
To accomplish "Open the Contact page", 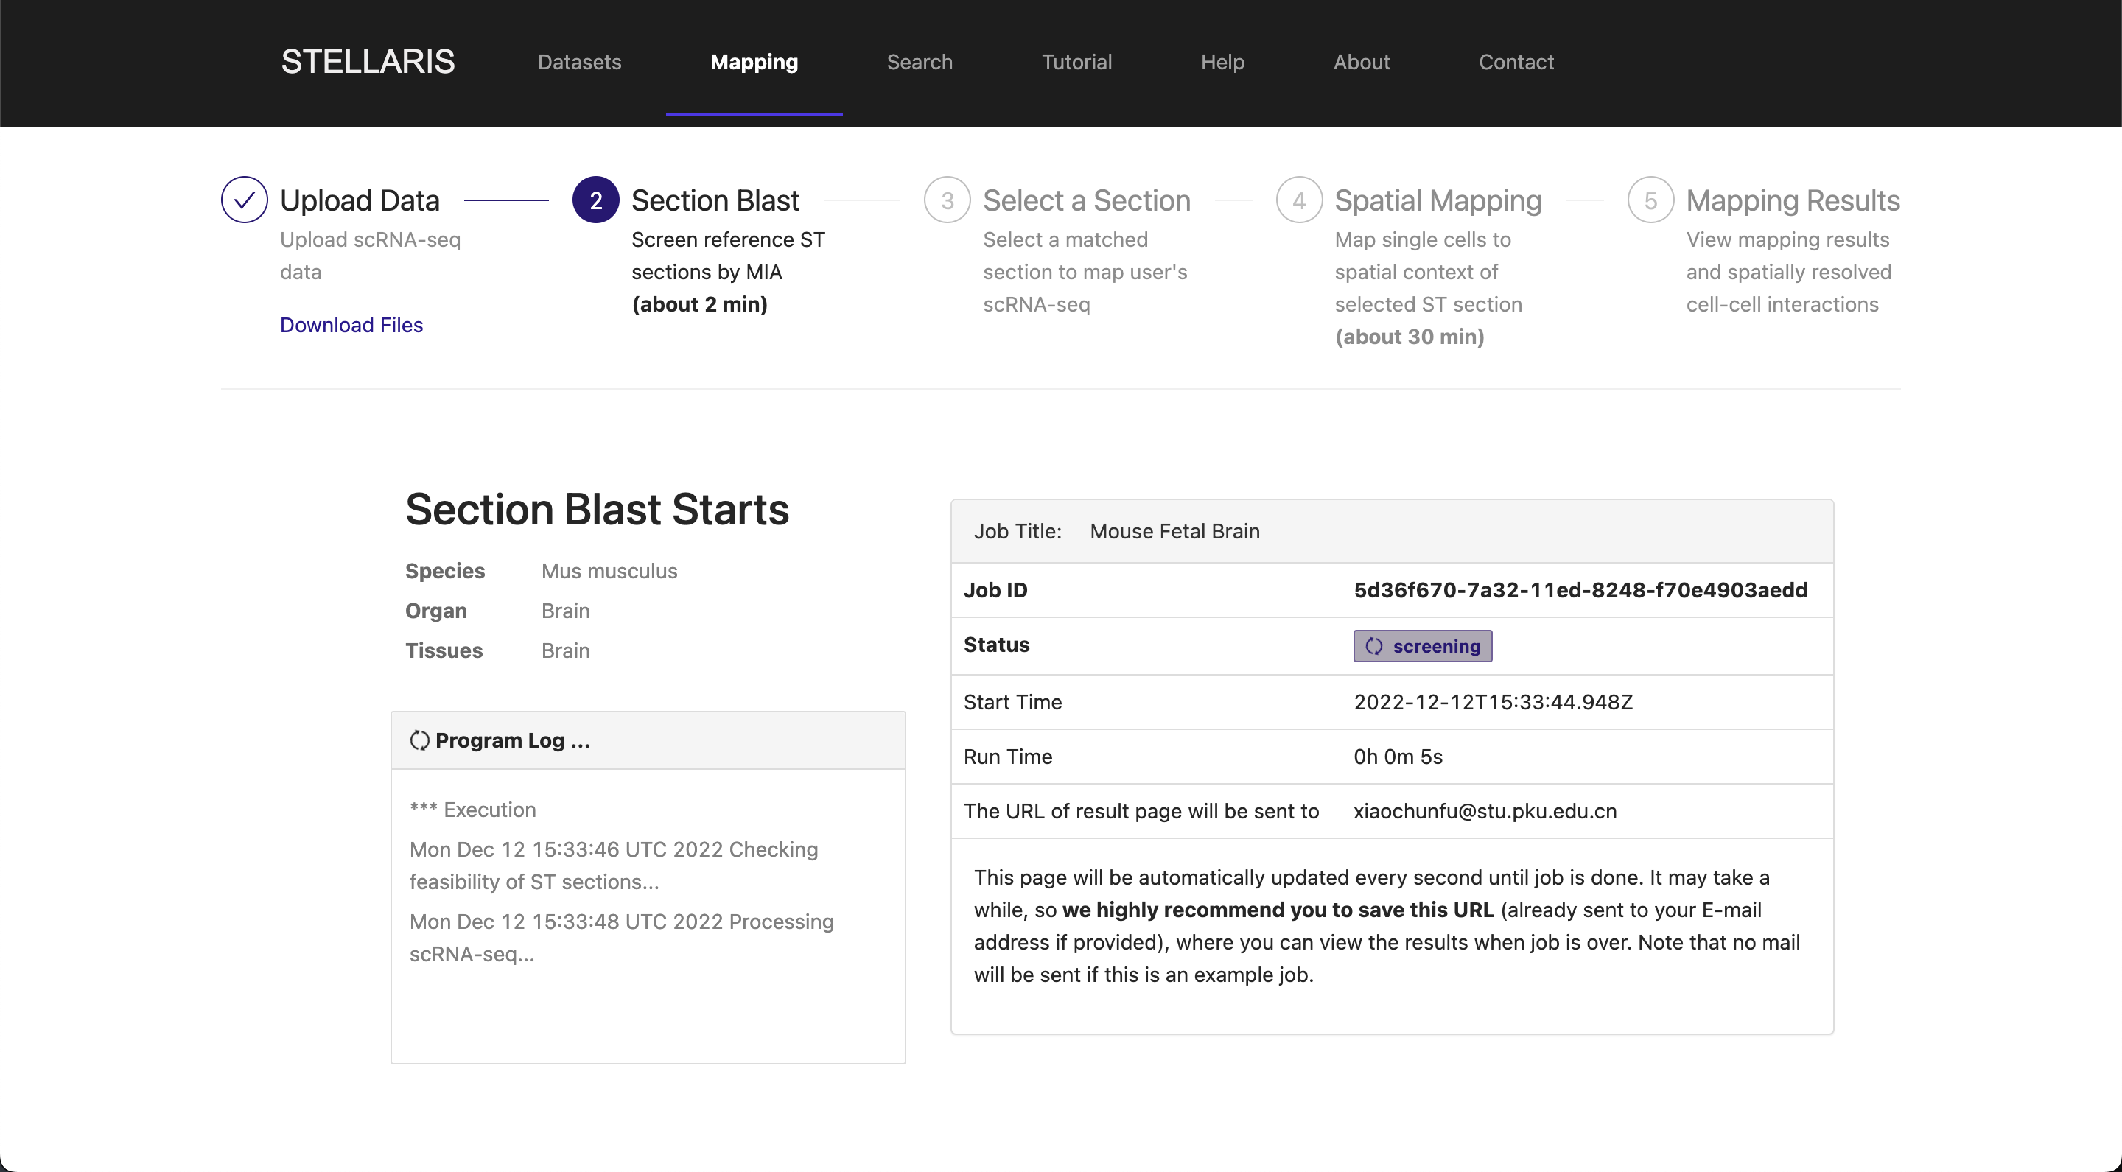I will click(1516, 62).
